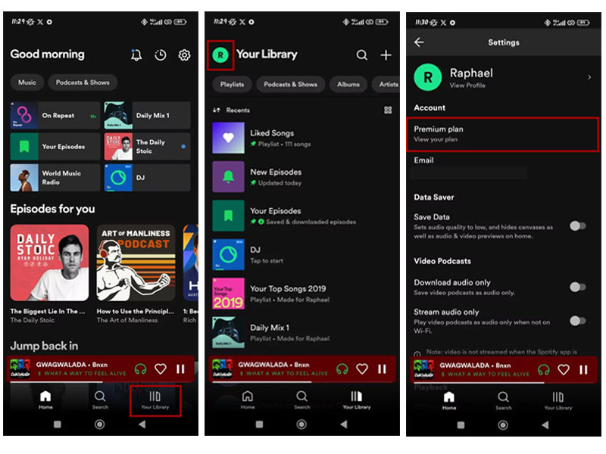Pause playback on home screen mini player
606x454 pixels.
point(180,369)
